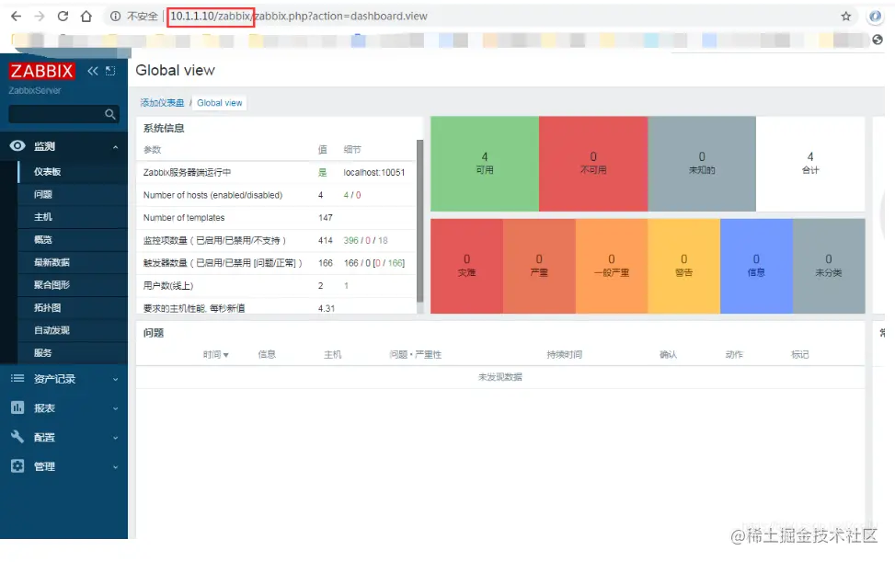Click the red 不可用 hosts tile
The width and height of the screenshot is (895, 562).
click(x=593, y=164)
